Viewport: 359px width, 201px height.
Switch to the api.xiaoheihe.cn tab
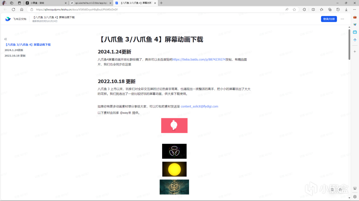coord(91,3)
